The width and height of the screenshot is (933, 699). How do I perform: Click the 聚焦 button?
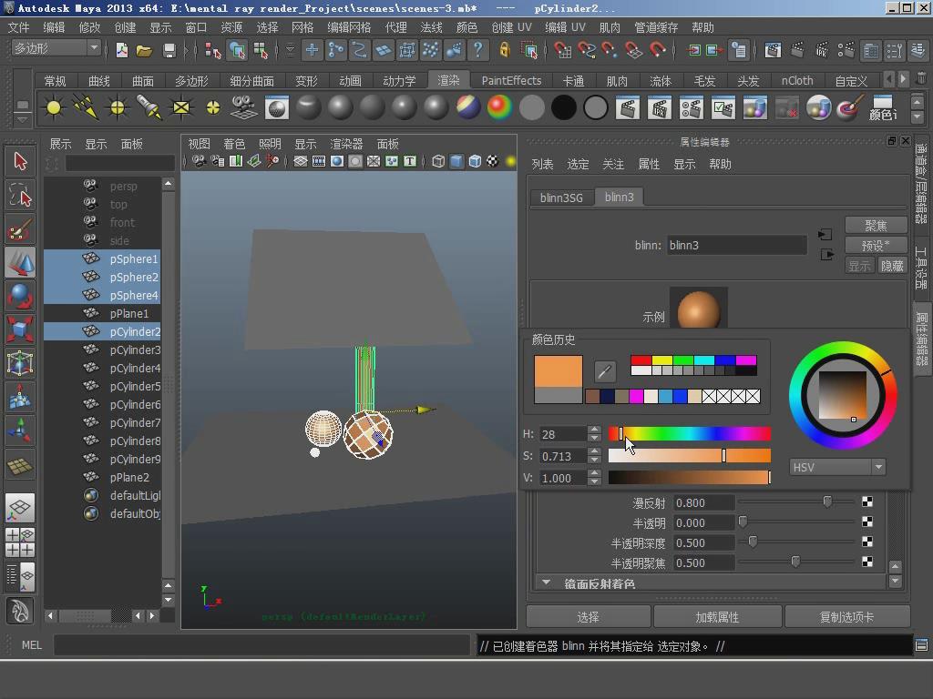[876, 226]
